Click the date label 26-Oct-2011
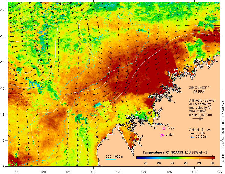Viewport: 225px width, 174px height. pos(199,88)
